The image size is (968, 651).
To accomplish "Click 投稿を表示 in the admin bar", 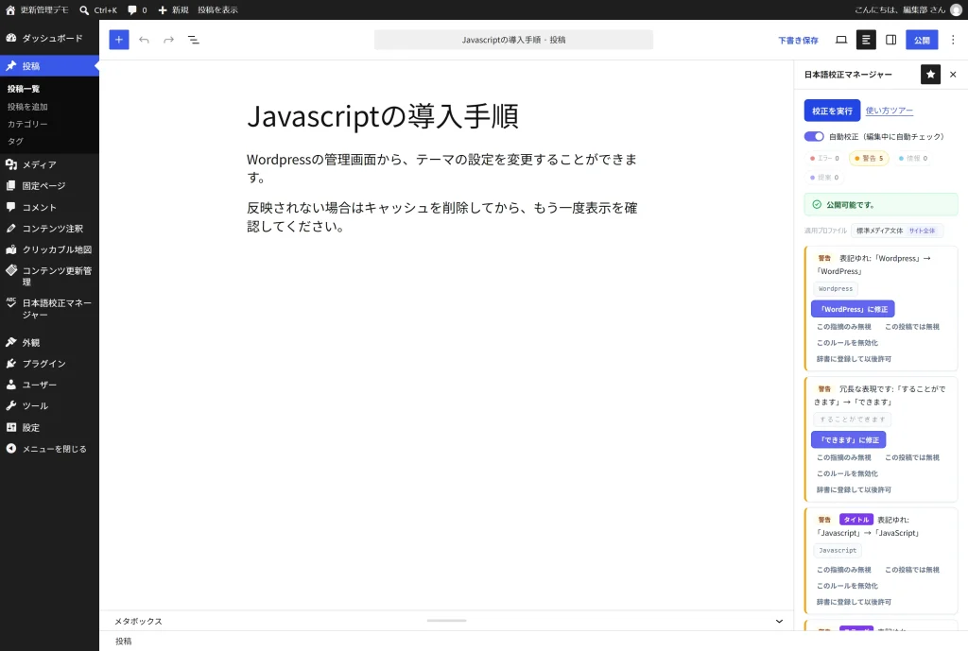I will pos(217,9).
